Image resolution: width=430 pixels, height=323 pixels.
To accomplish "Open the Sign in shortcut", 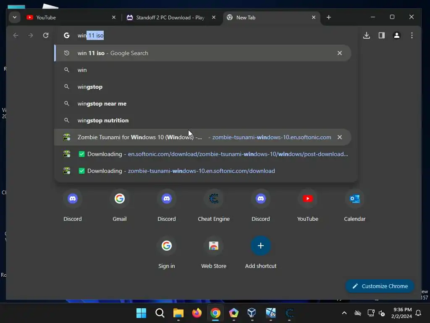I will pos(166,253).
